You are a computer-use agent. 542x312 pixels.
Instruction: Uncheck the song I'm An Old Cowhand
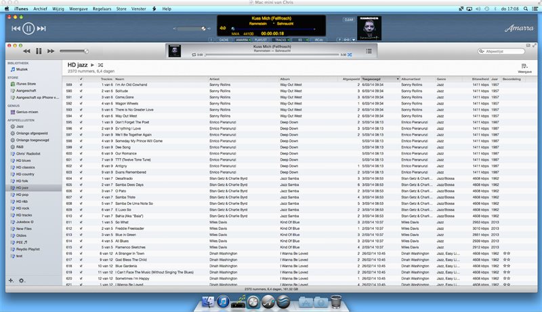(x=81, y=84)
